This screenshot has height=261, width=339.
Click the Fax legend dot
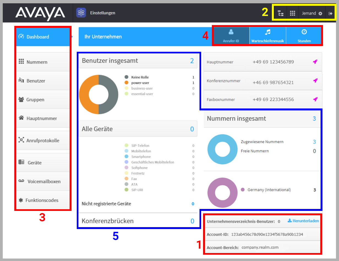[x=126, y=179]
